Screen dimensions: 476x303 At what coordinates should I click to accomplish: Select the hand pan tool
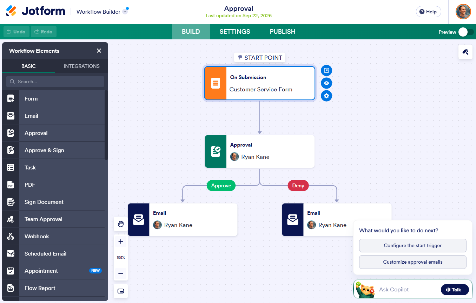coord(121,224)
